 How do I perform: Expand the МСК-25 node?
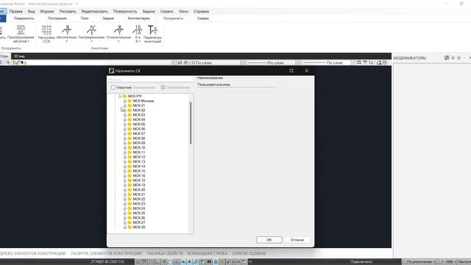click(125, 213)
